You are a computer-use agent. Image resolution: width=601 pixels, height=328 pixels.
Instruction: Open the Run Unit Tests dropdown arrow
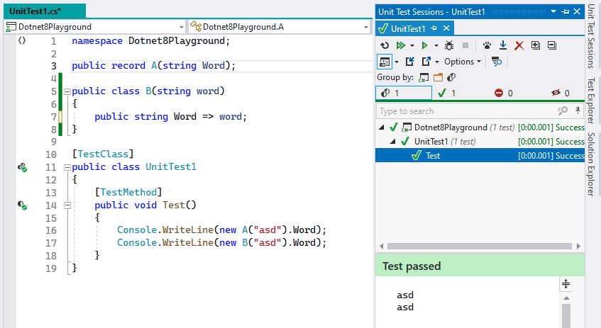[436, 45]
